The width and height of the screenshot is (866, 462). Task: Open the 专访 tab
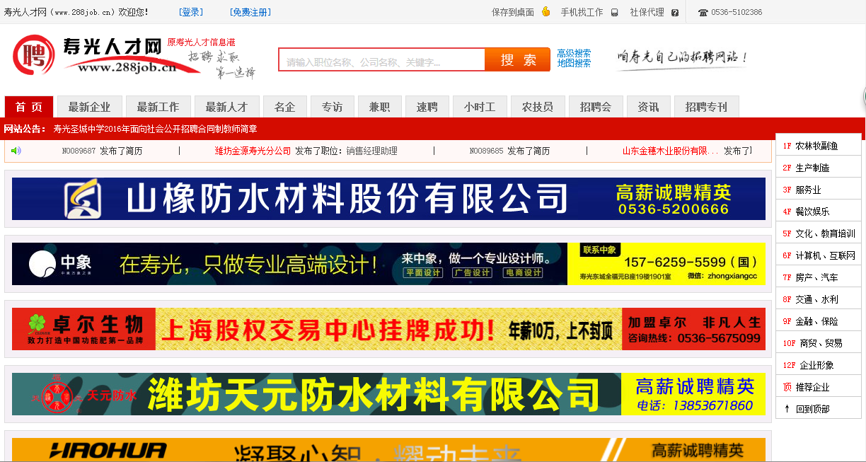click(x=333, y=107)
